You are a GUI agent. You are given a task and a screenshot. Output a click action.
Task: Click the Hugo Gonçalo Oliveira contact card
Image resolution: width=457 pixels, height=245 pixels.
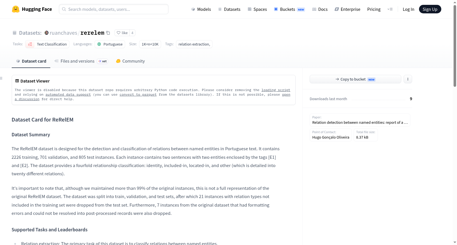click(x=331, y=135)
